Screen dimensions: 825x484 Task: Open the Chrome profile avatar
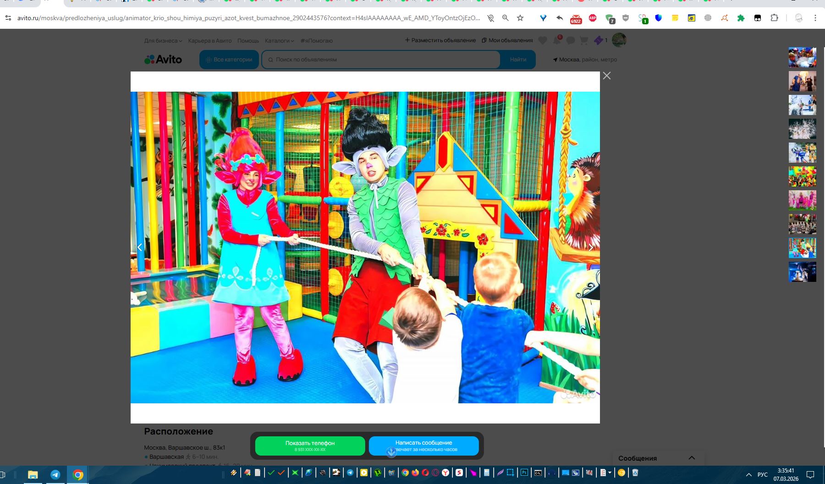click(799, 18)
